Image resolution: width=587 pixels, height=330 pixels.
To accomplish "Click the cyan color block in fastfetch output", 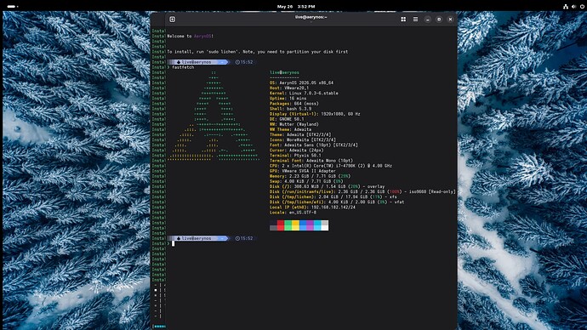I will point(317,225).
